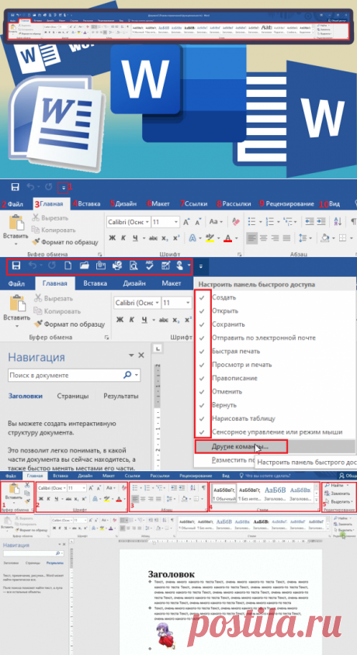
Task: Decrease font size in the numbered-tabs ribbon
Action: 196,221
